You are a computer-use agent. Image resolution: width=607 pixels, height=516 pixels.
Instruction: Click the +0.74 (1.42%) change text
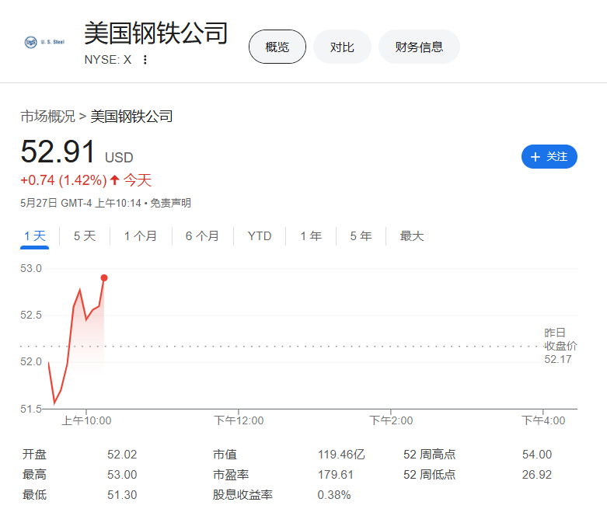[64, 180]
